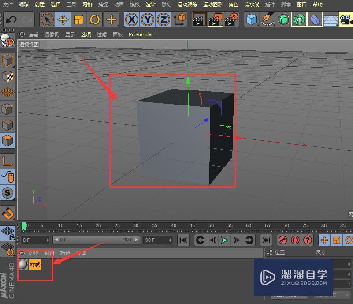Toggle the Z axis lock button
353x304 pixels.
pyautogui.click(x=164, y=19)
